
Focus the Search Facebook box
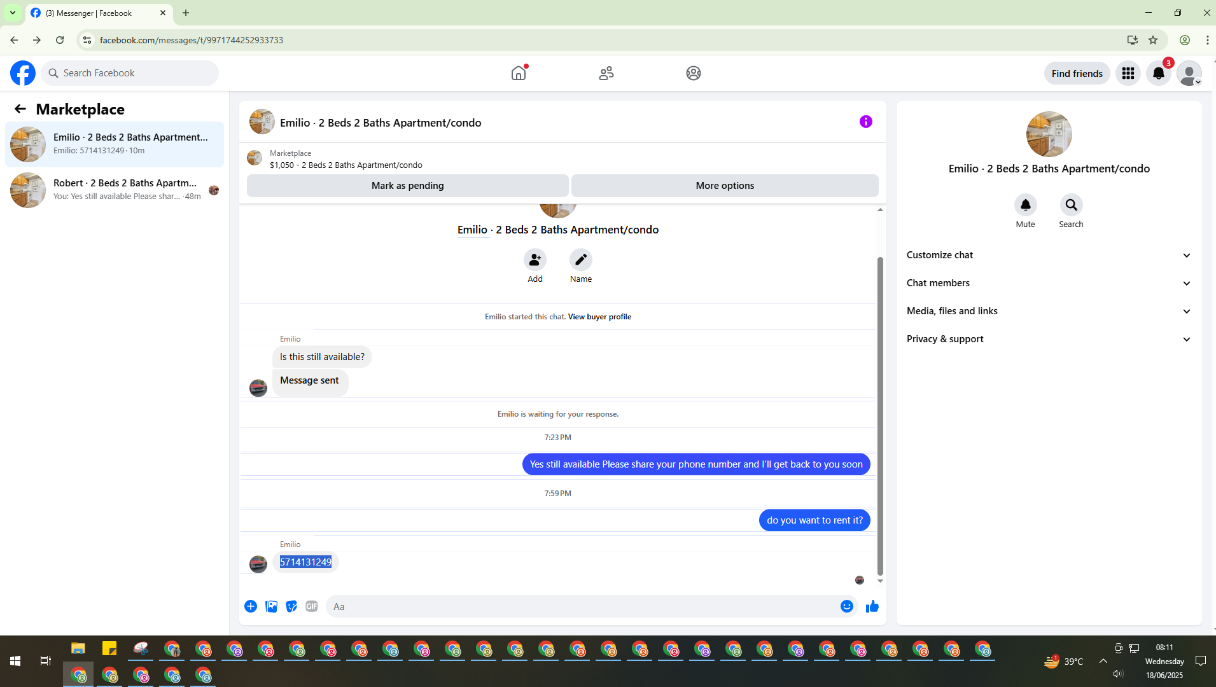[130, 73]
